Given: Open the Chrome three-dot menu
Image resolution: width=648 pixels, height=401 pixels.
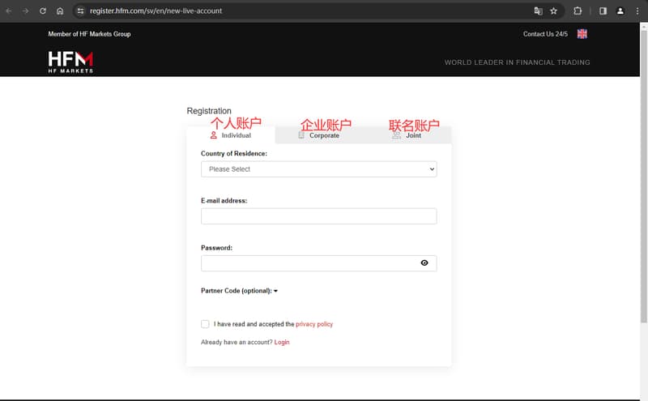Looking at the screenshot, I should [x=637, y=11].
